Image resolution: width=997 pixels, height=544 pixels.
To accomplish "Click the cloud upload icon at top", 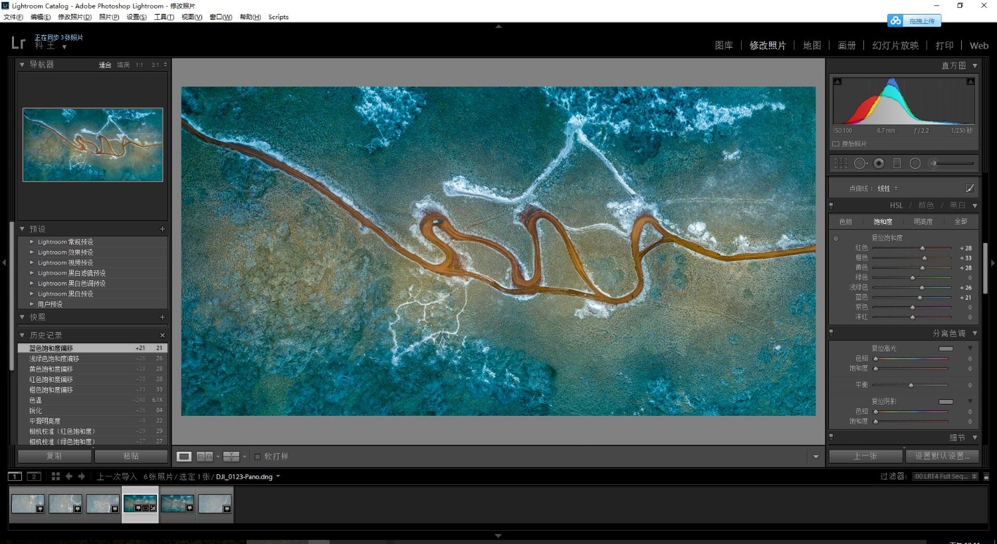I will (x=896, y=21).
